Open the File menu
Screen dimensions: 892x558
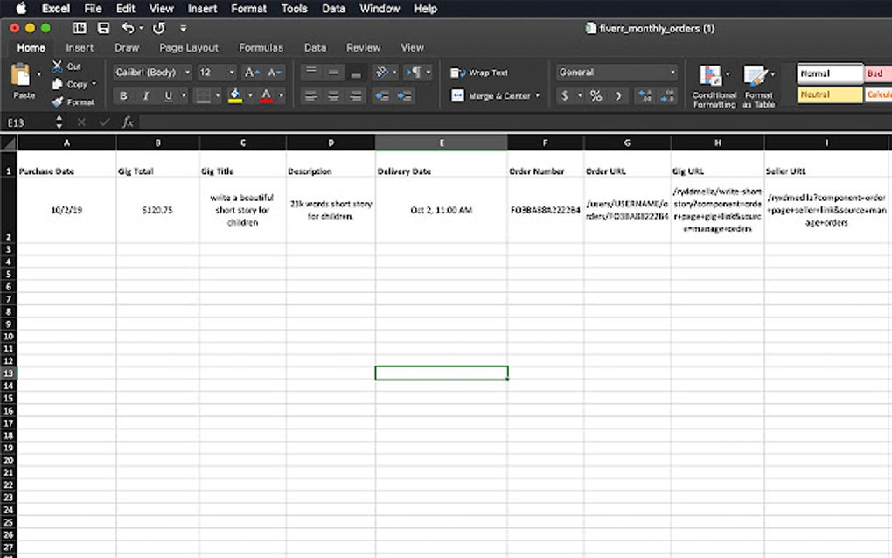(93, 9)
